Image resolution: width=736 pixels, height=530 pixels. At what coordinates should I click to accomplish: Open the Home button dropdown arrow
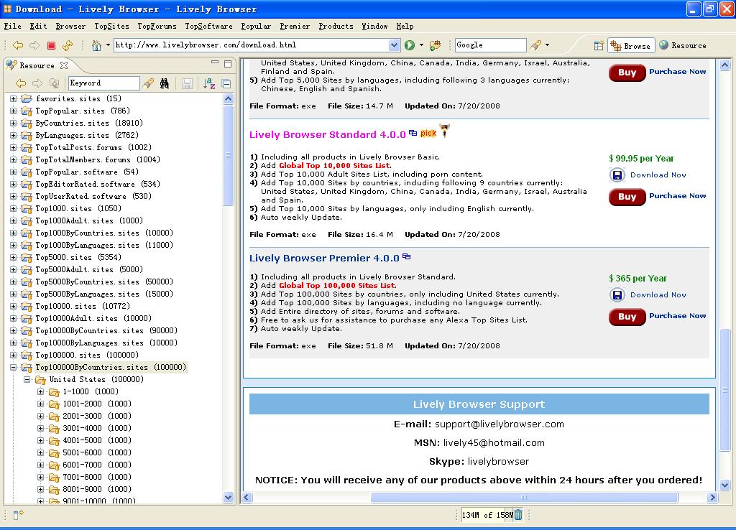click(x=108, y=45)
